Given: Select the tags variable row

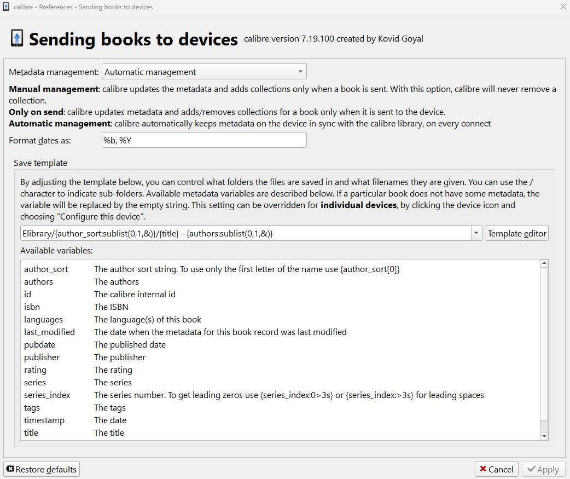Looking at the screenshot, I should (x=32, y=408).
